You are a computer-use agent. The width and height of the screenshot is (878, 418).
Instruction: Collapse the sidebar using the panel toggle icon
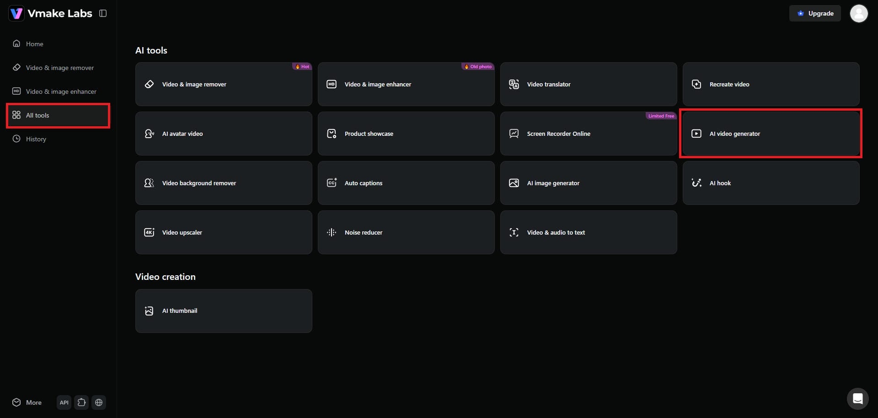103,13
